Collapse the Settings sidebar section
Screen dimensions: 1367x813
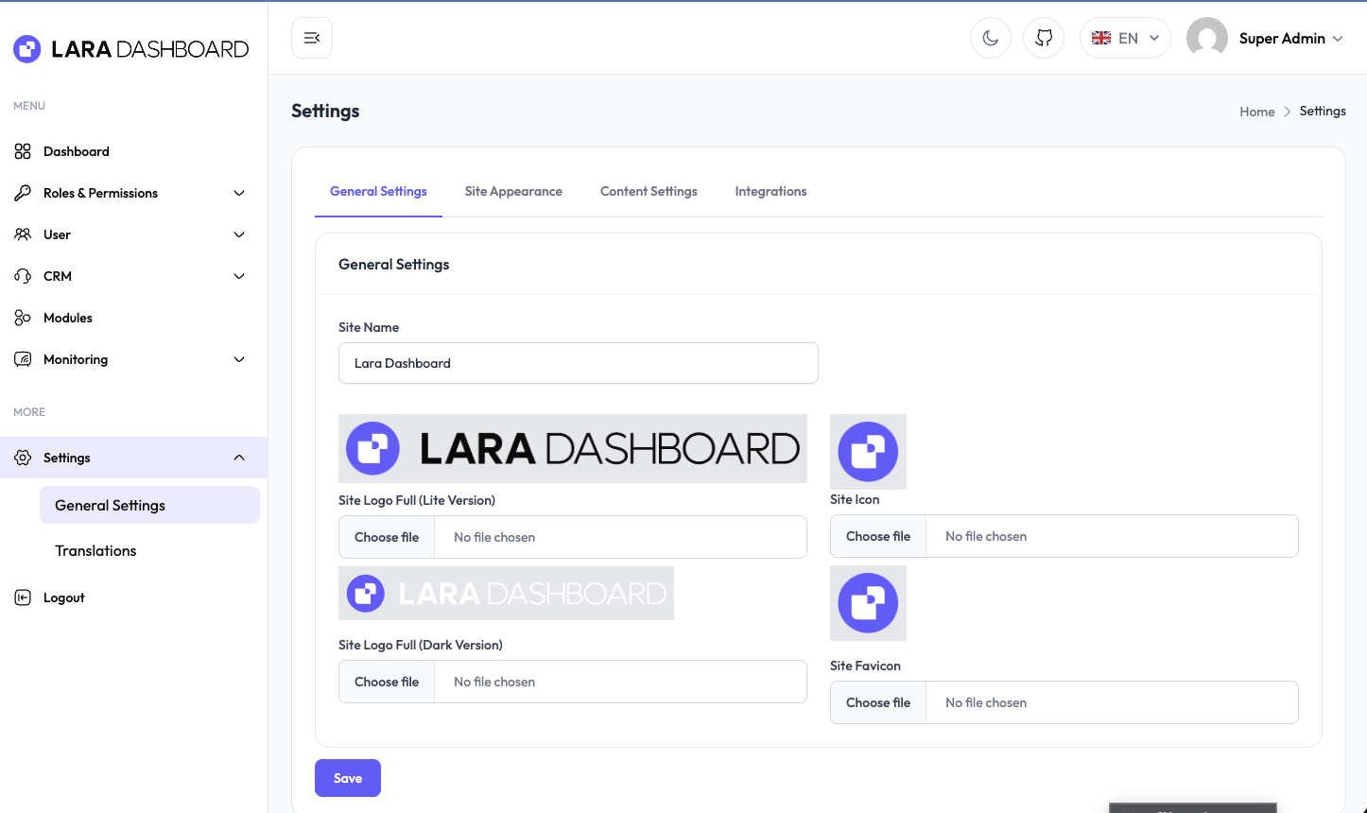point(239,458)
